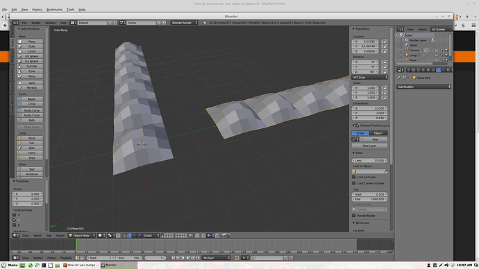
Task: Enable Lock to Cursor checkbox
Action: [x=354, y=177]
